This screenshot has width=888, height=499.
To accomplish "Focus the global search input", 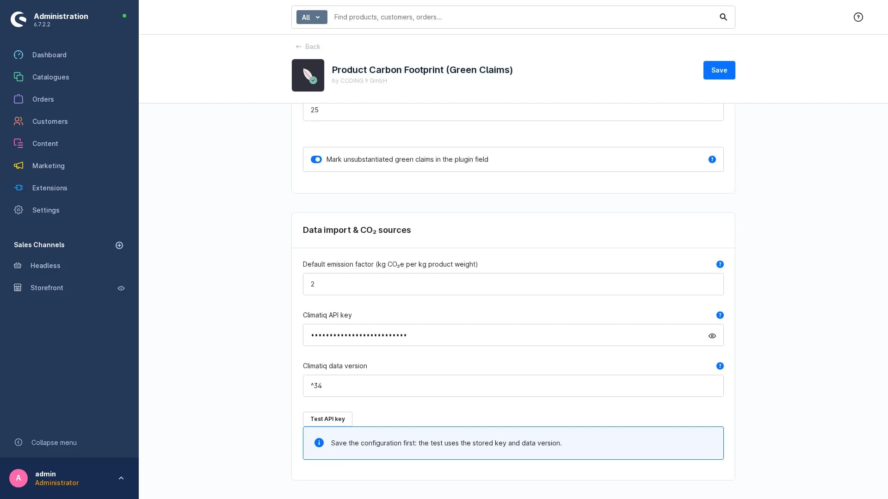I will 523,17.
